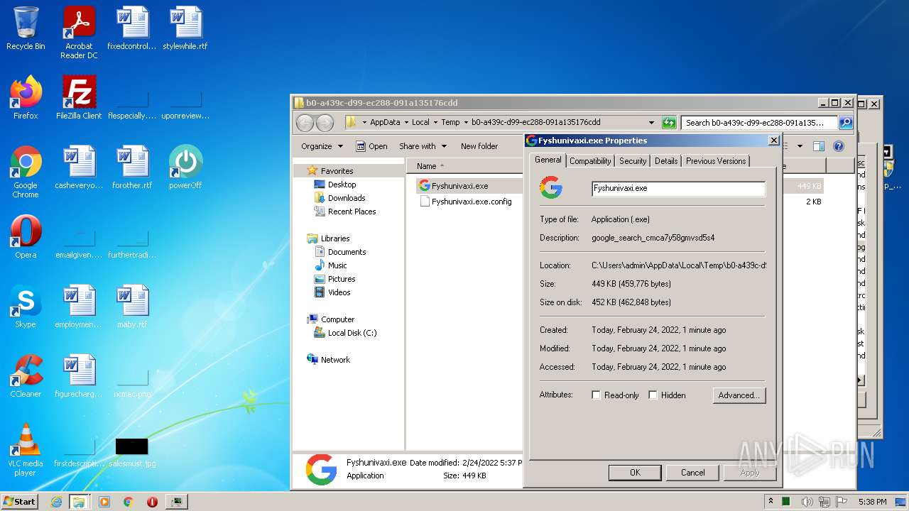The width and height of the screenshot is (909, 511).
Task: Click the Explorer search input box
Action: coord(758,122)
